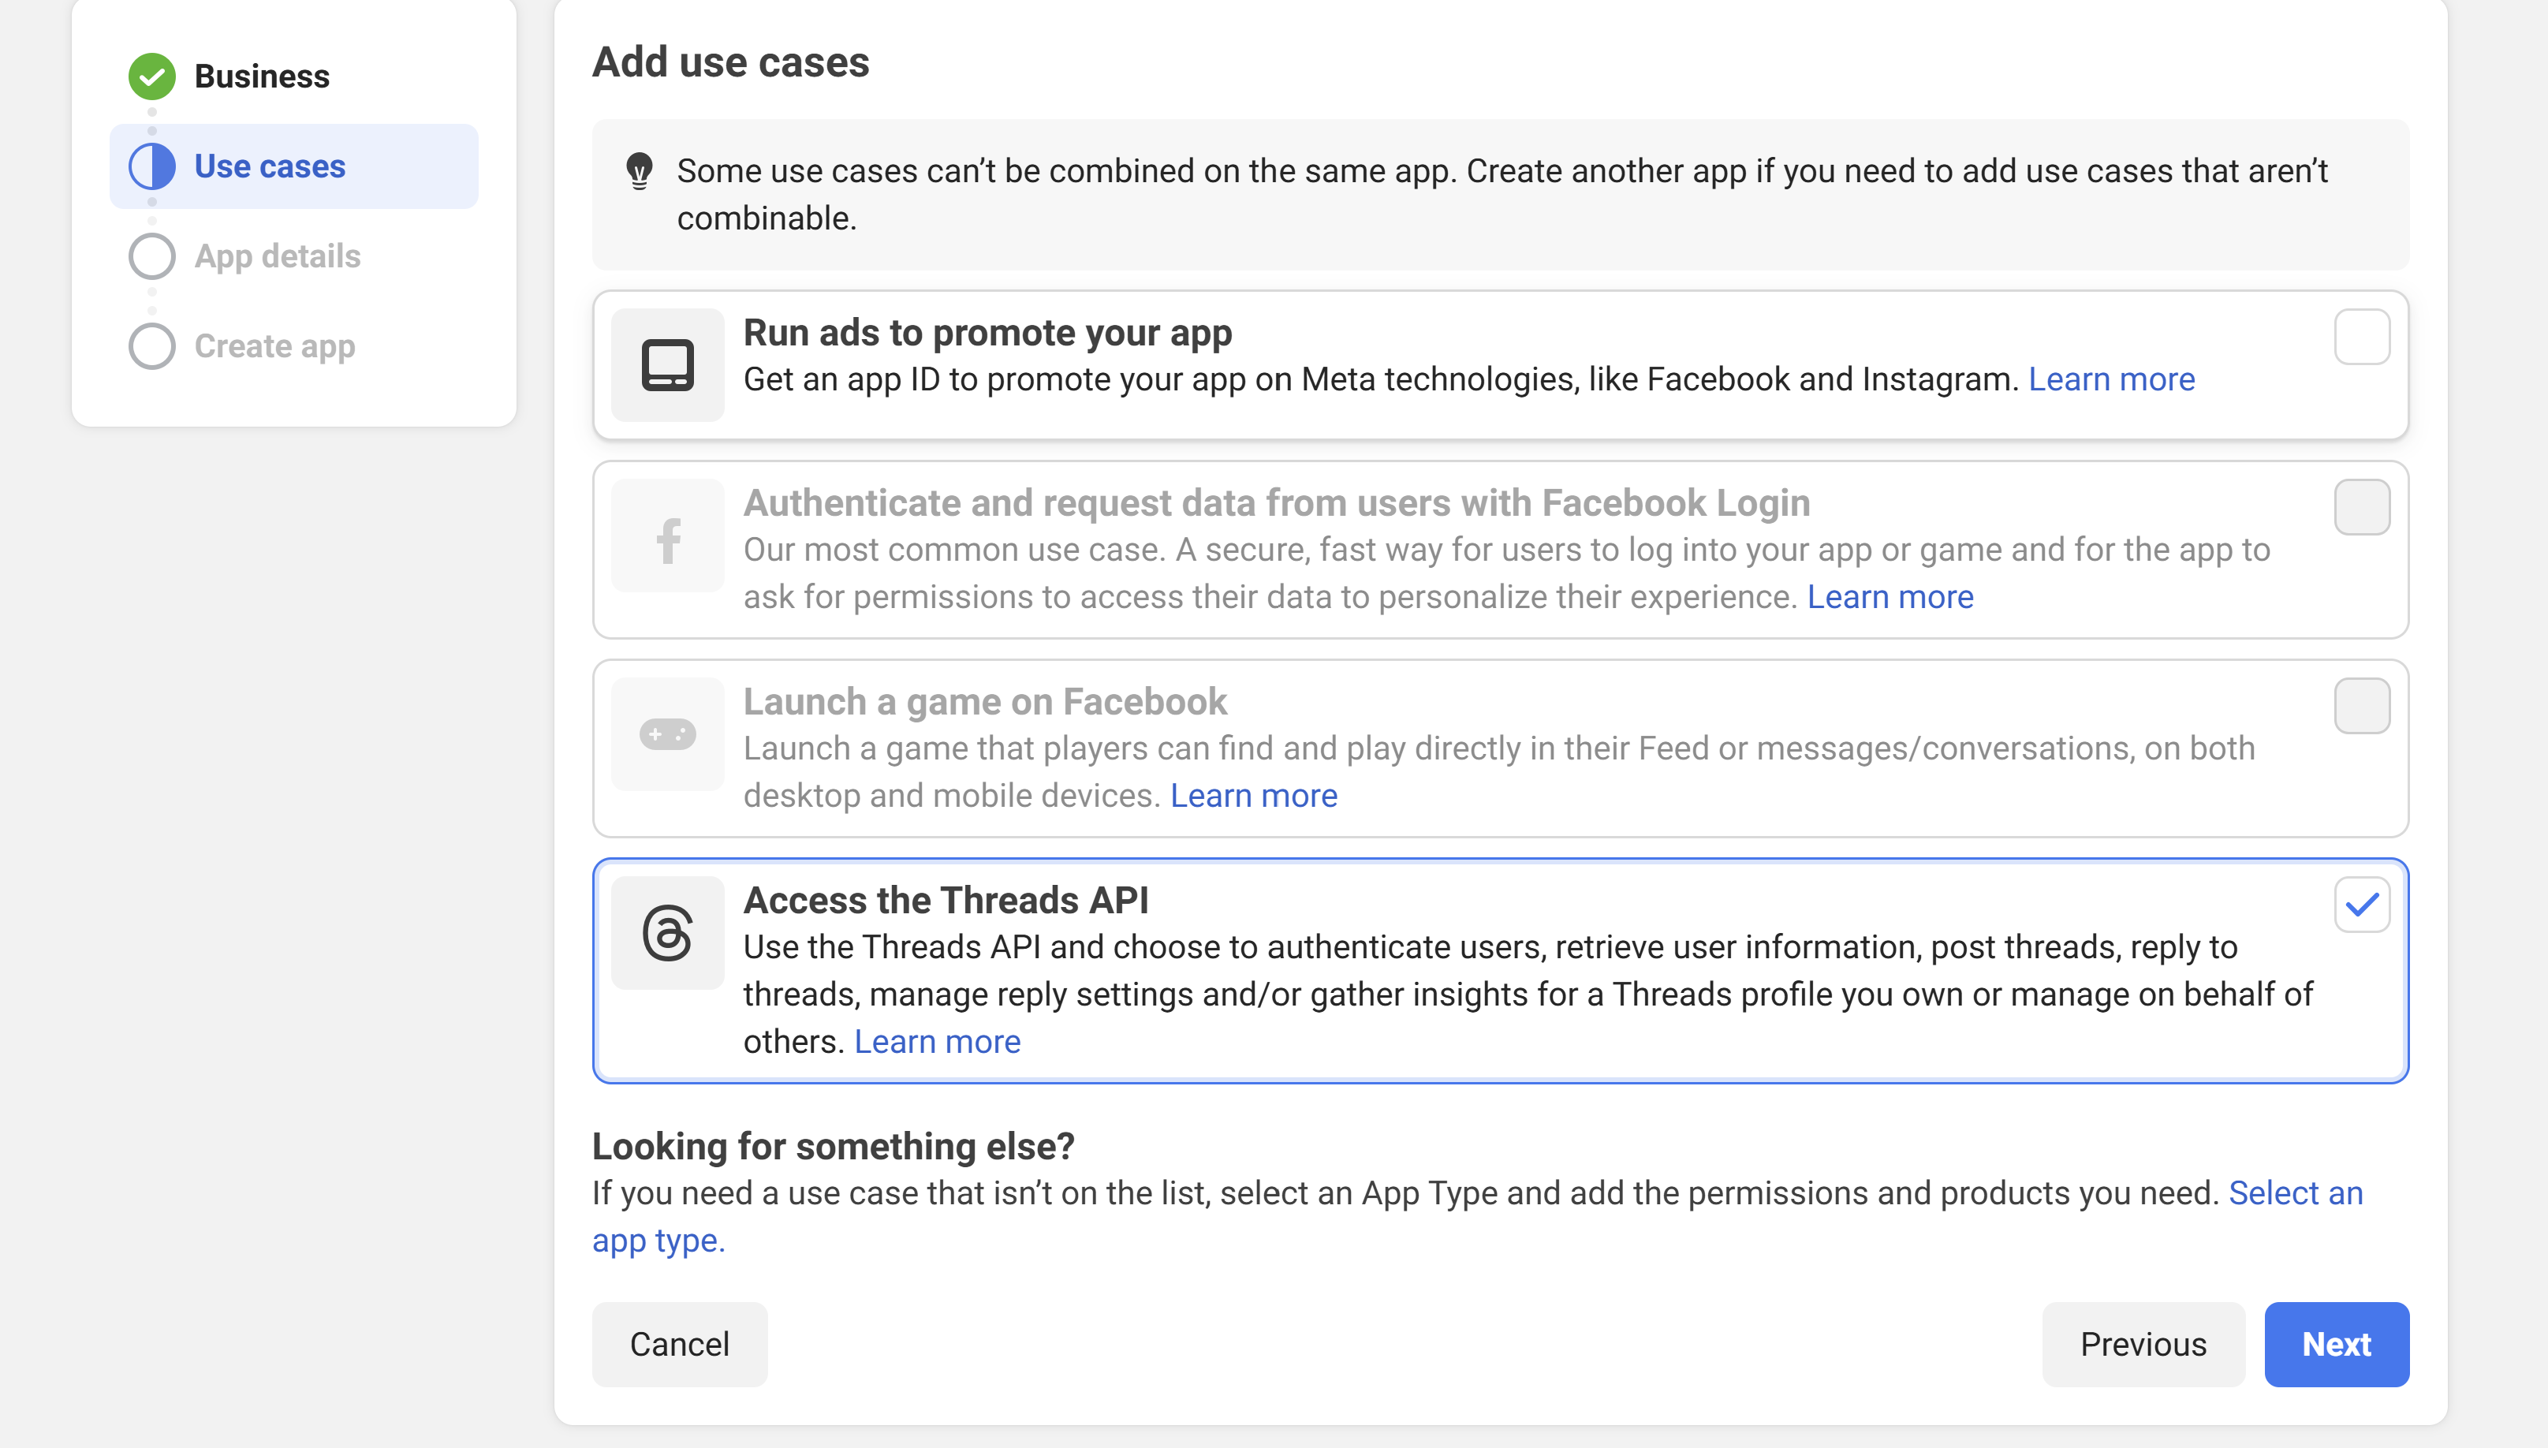Cancel the app creation
2548x1448 pixels.
point(680,1345)
